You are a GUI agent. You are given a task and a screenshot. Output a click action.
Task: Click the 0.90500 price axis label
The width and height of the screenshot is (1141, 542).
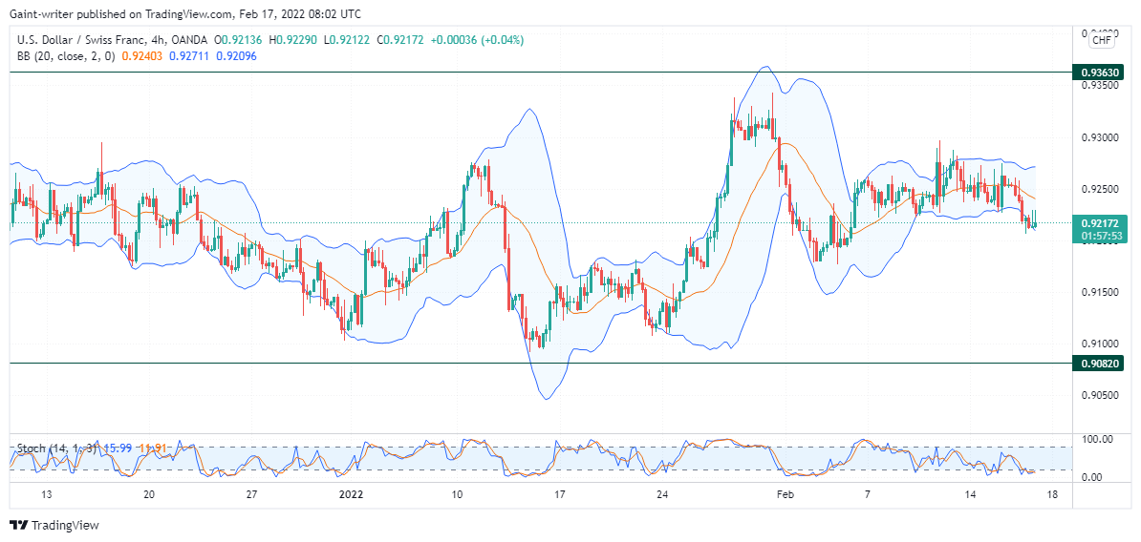point(1098,395)
